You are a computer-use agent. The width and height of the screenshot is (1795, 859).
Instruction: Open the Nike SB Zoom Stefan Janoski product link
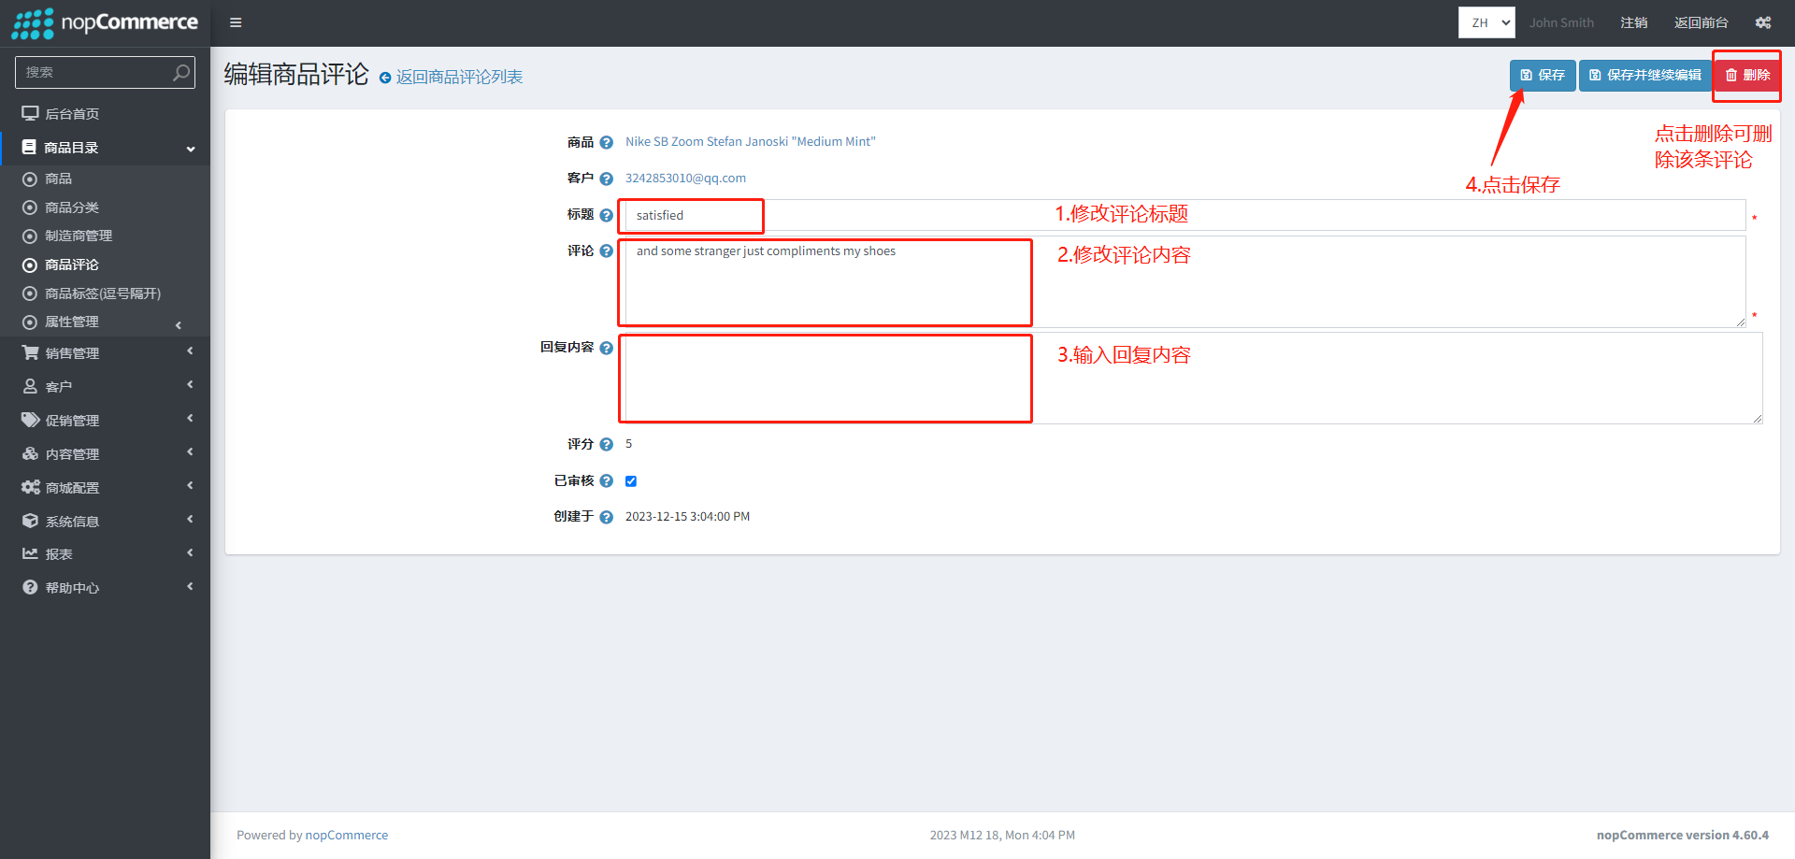coord(750,142)
